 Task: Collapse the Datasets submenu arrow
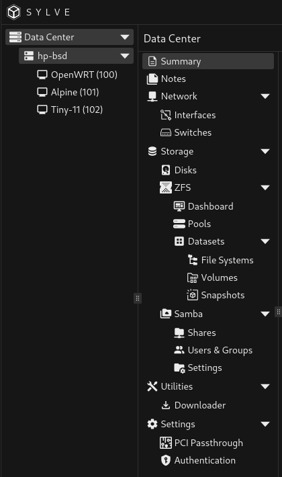(265, 241)
